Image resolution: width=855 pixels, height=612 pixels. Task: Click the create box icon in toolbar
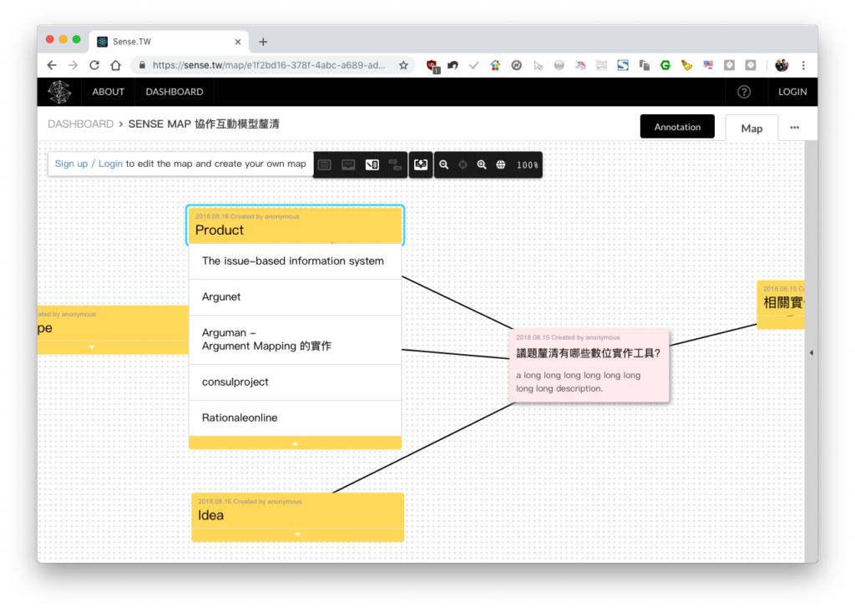[x=348, y=164]
